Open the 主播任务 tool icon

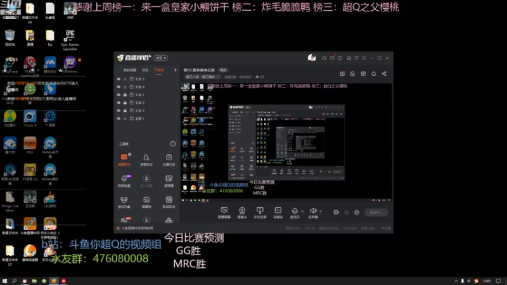[x=169, y=160]
